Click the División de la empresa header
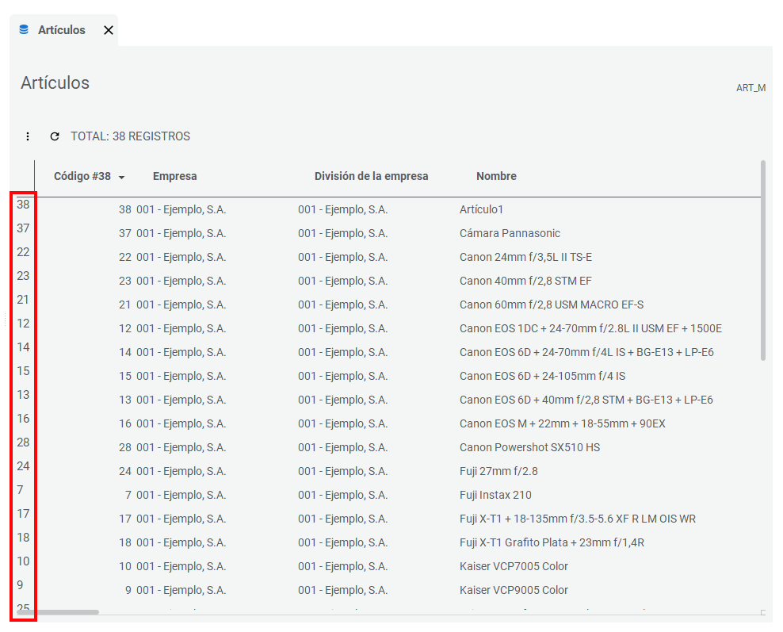783x632 pixels. (371, 176)
